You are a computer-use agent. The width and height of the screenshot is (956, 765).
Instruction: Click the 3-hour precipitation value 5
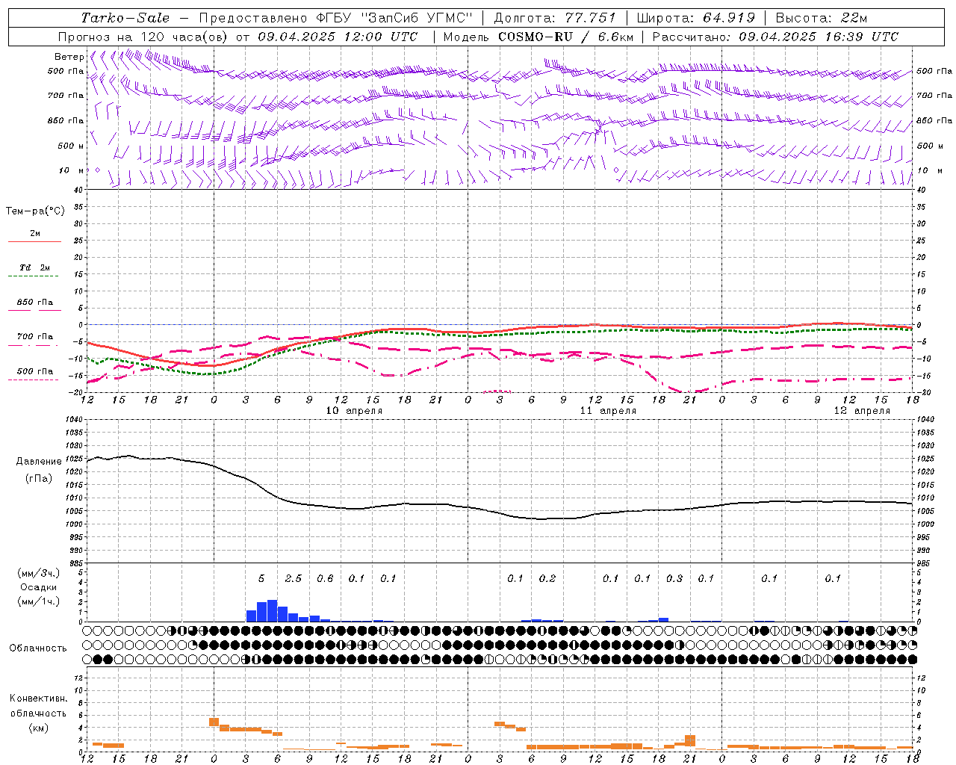(261, 579)
